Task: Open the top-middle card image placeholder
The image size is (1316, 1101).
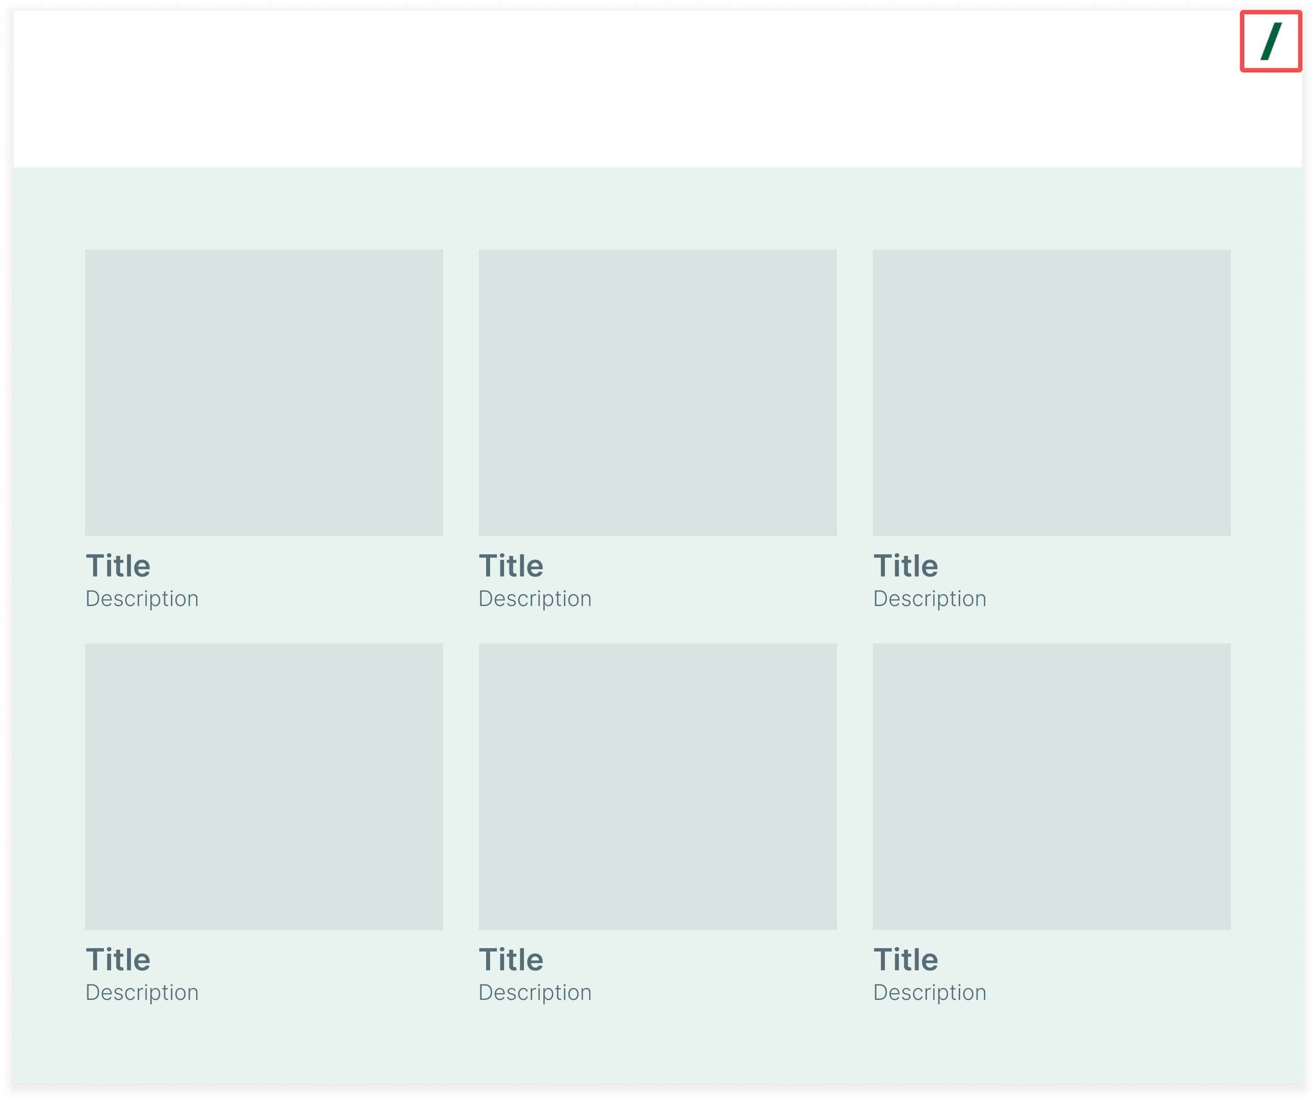Action: 658,393
